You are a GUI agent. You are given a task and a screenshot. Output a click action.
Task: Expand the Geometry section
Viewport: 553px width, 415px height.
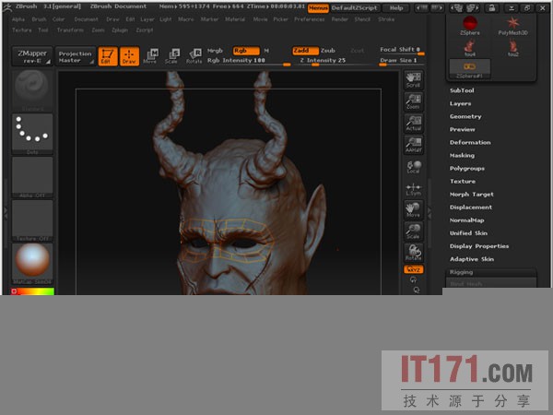pos(465,116)
